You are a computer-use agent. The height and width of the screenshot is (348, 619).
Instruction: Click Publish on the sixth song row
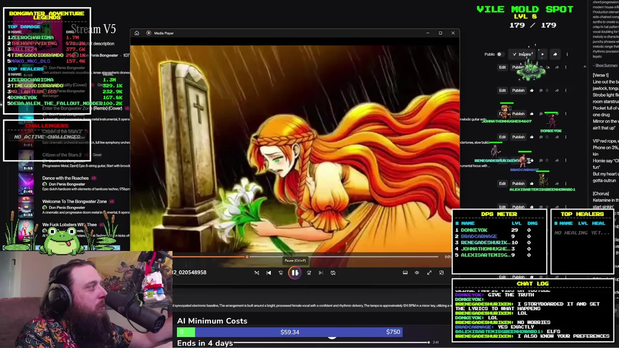click(x=518, y=184)
